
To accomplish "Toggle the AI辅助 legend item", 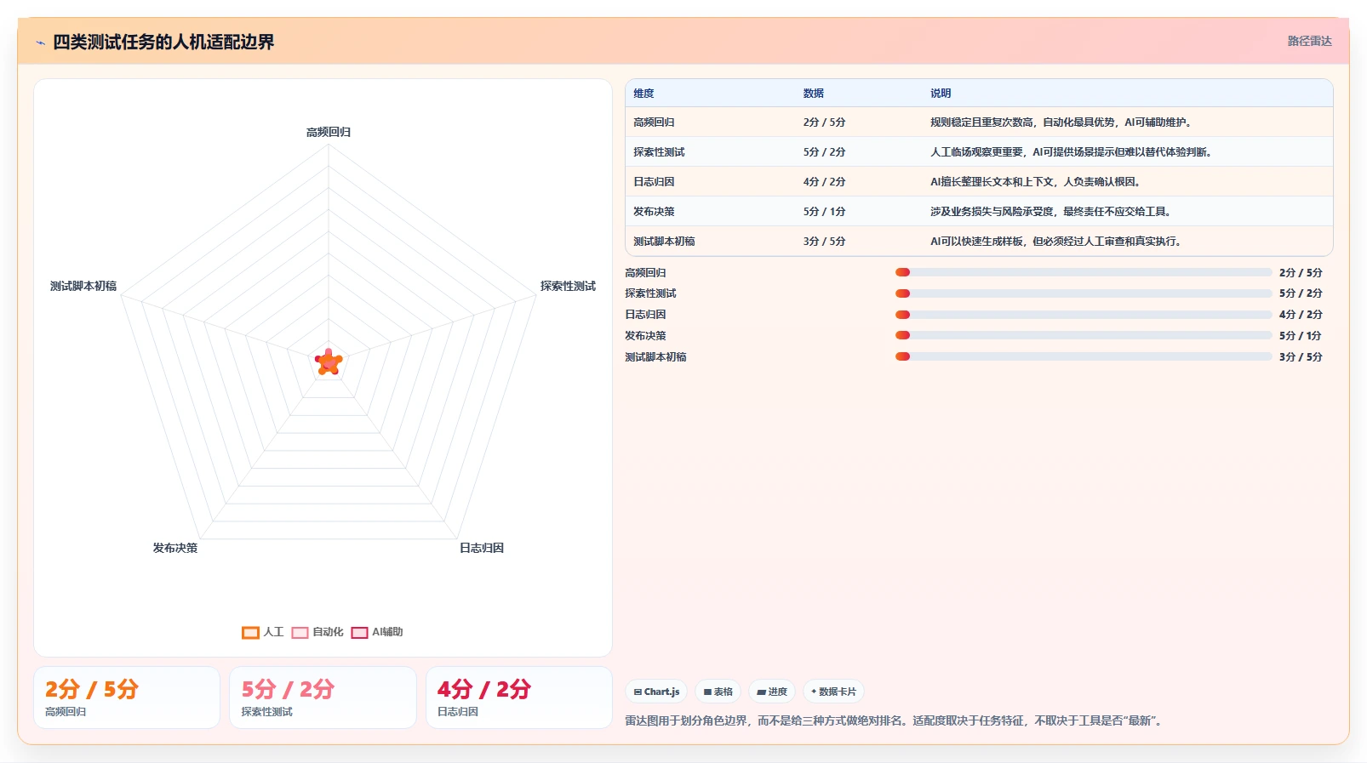I will [376, 632].
